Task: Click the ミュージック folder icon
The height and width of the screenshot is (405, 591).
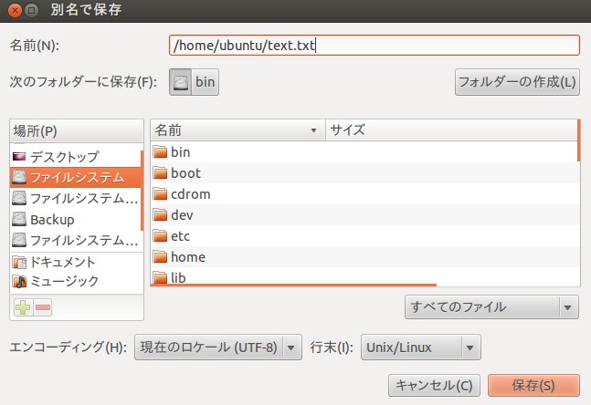Action: coord(19,281)
